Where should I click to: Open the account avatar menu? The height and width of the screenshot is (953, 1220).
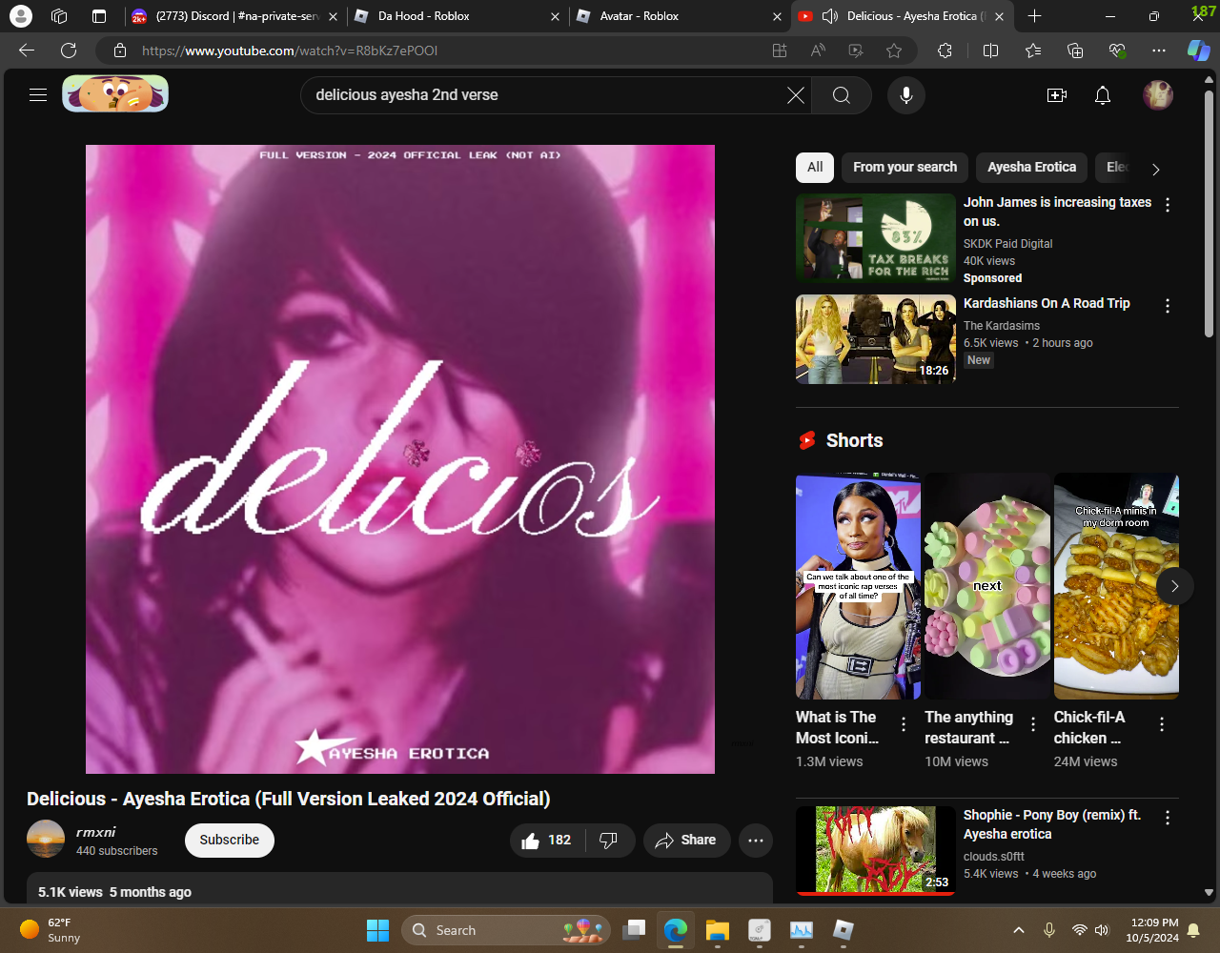(1158, 95)
